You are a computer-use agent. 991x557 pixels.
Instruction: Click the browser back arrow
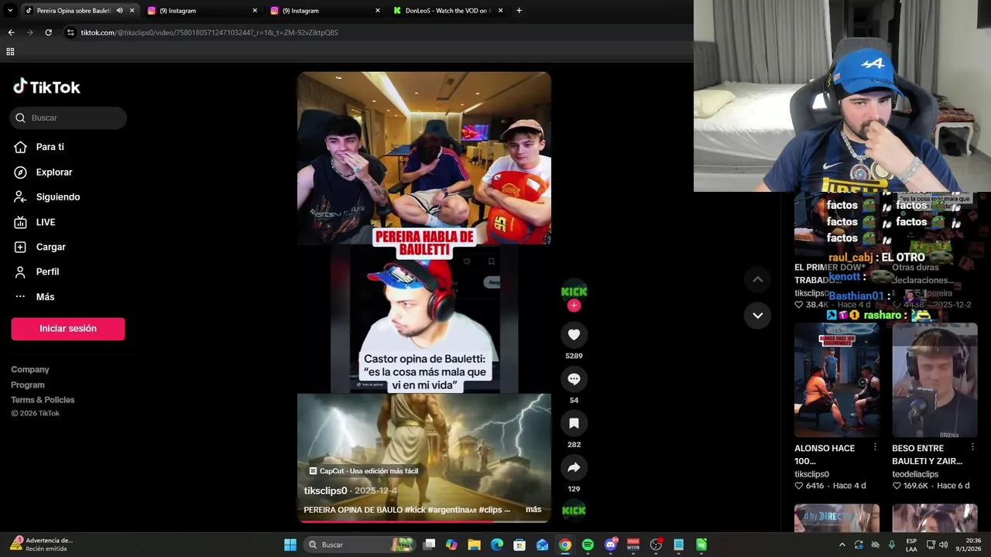pyautogui.click(x=11, y=32)
